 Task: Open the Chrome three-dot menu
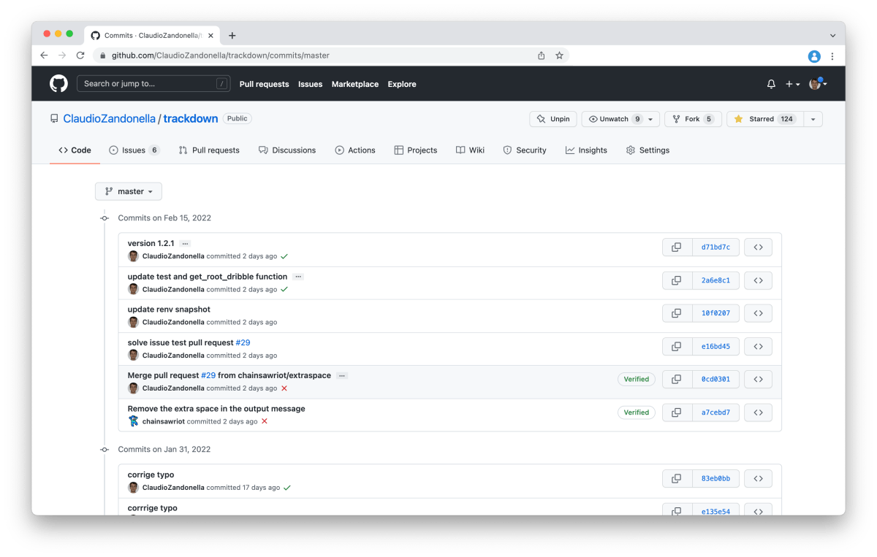(832, 56)
